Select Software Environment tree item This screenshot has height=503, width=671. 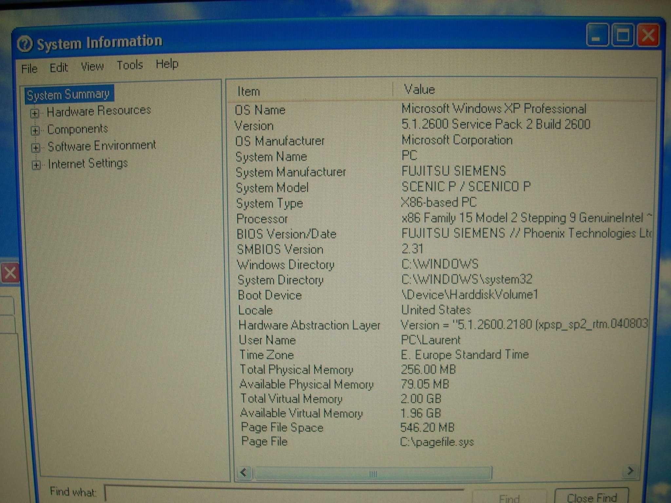pos(102,146)
